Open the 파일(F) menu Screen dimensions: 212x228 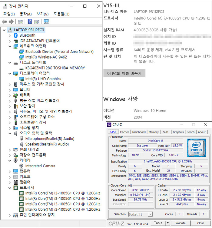tap(9, 14)
